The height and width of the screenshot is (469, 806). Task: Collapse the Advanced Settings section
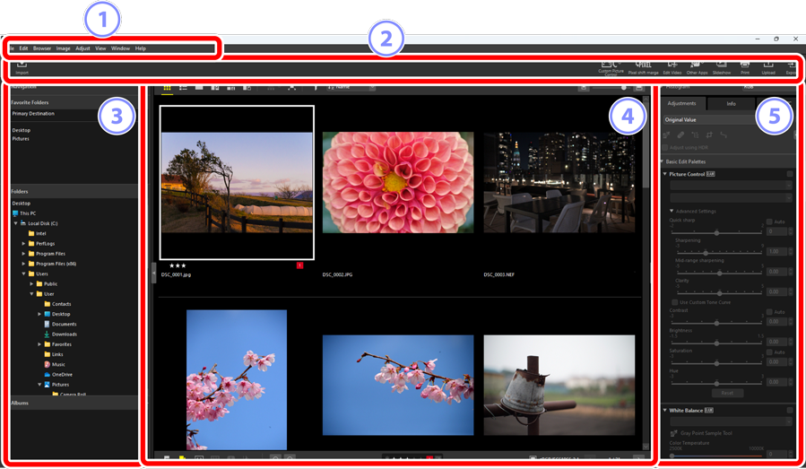point(672,212)
